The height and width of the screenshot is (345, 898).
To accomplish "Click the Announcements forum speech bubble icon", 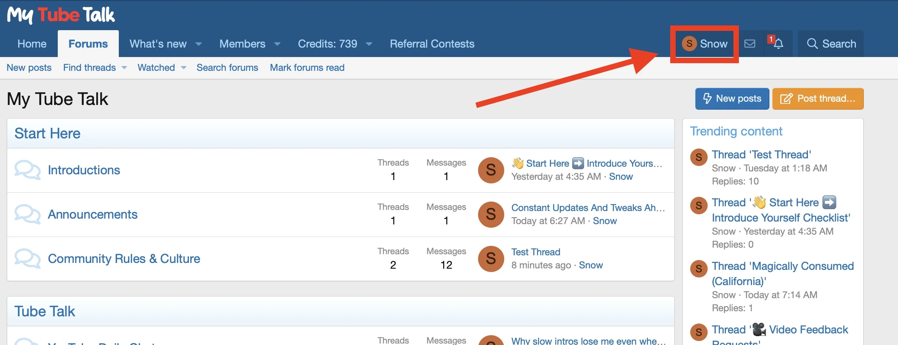I will click(x=27, y=214).
